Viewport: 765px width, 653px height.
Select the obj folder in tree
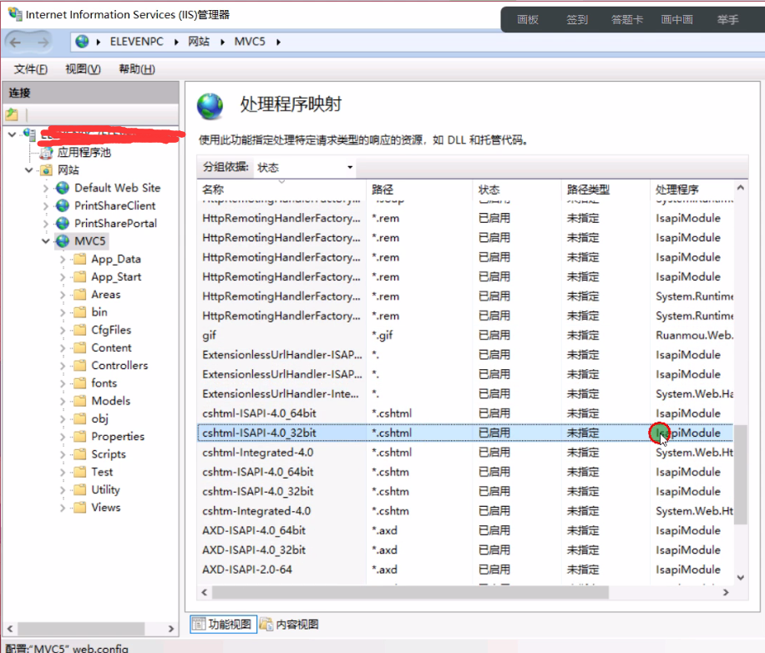[100, 419]
